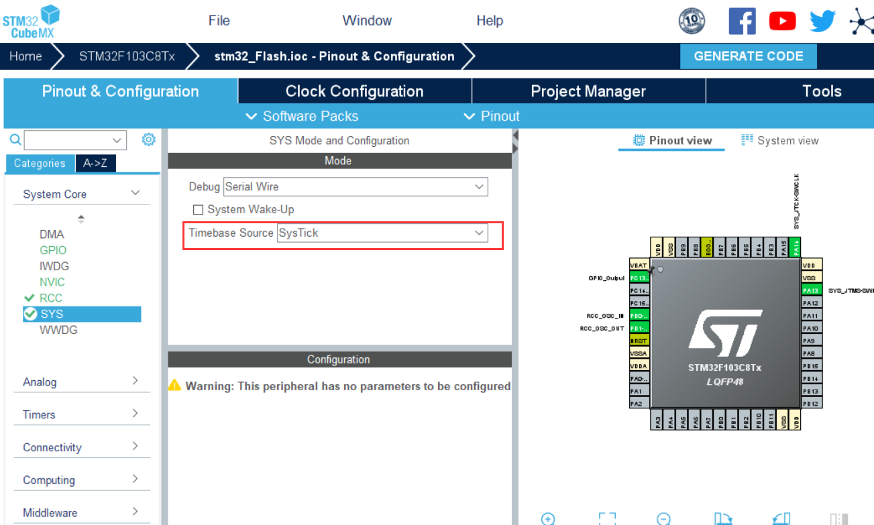
Task: Click STM32F103C8Tx breadcrumb
Action: [127, 56]
